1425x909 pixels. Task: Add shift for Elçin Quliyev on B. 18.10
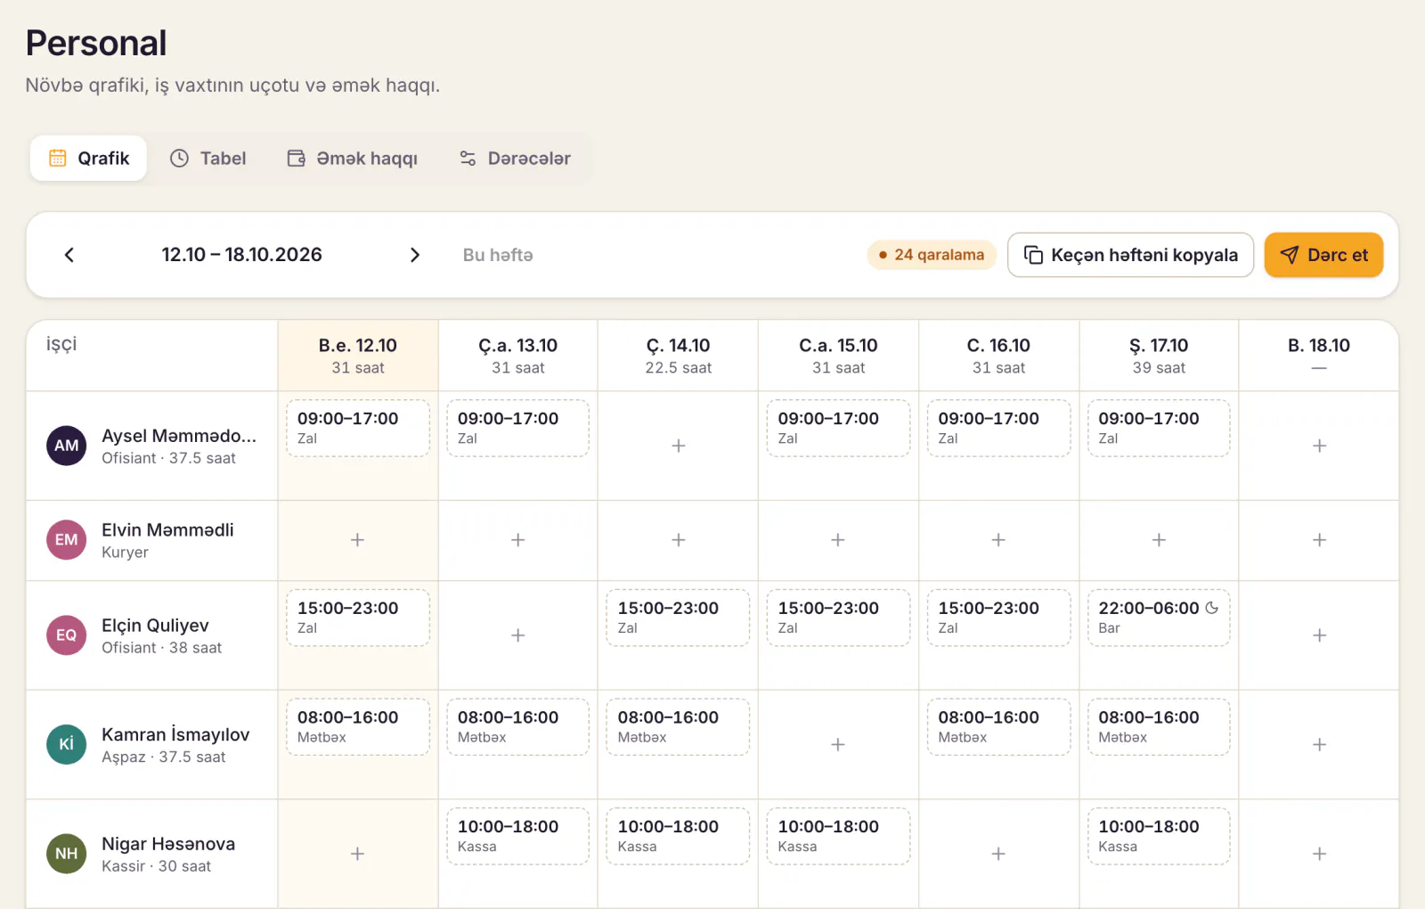click(1320, 635)
